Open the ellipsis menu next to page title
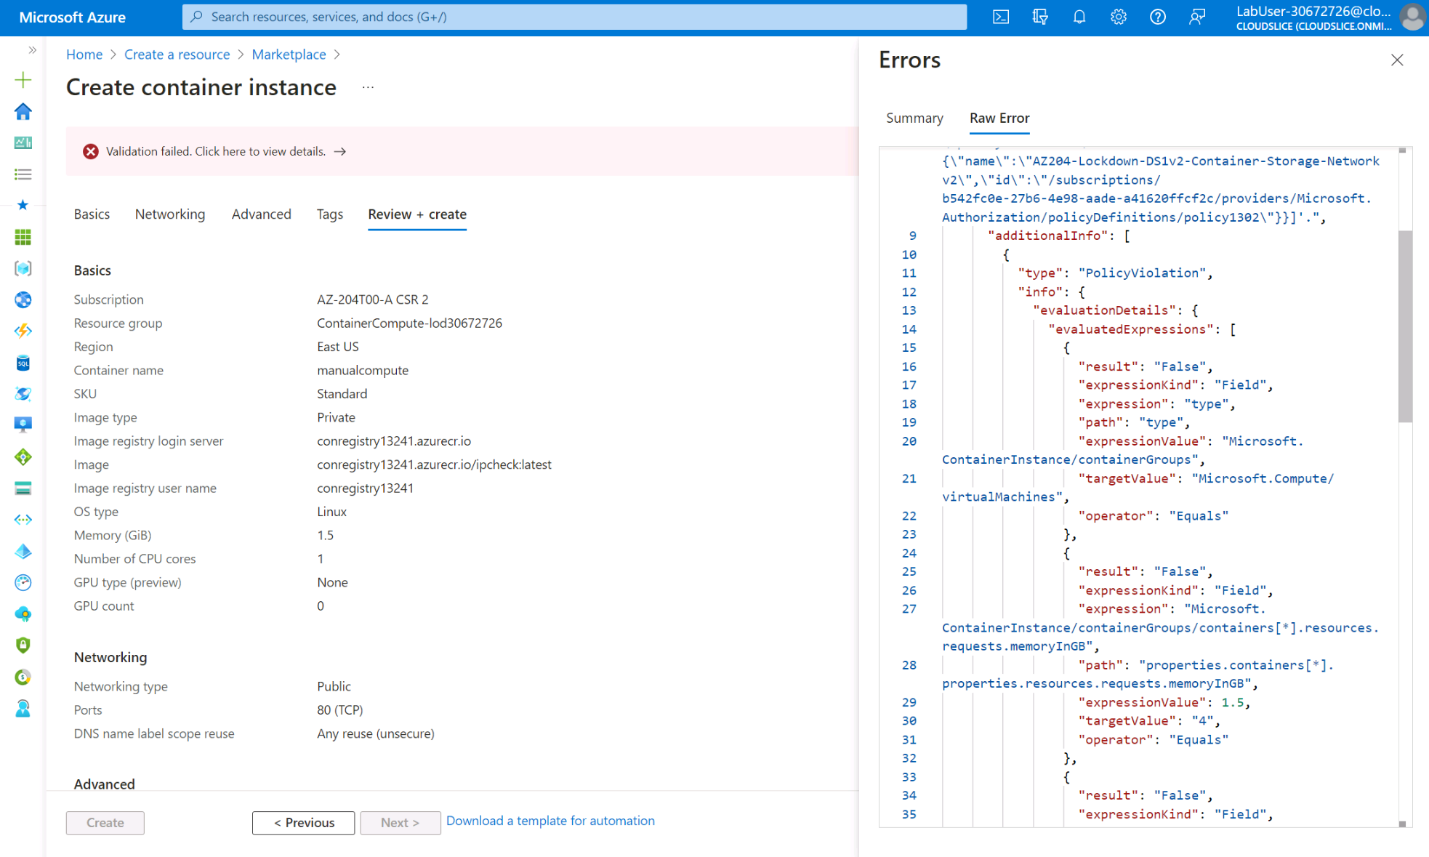The width and height of the screenshot is (1429, 857). point(368,86)
